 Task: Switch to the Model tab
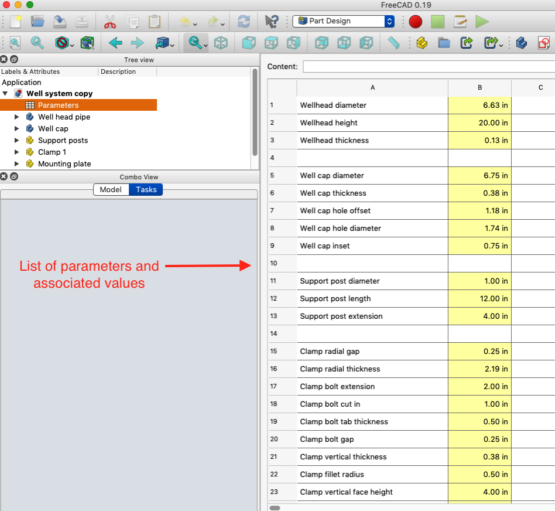click(x=111, y=189)
